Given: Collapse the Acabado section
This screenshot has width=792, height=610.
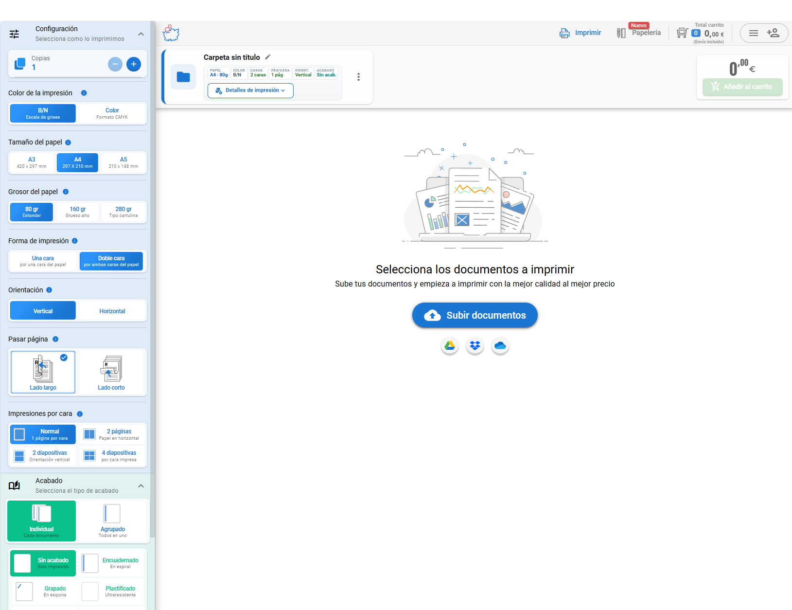Looking at the screenshot, I should pyautogui.click(x=141, y=485).
